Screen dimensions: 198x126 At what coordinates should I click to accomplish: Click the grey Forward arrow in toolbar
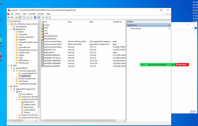tap(12, 17)
